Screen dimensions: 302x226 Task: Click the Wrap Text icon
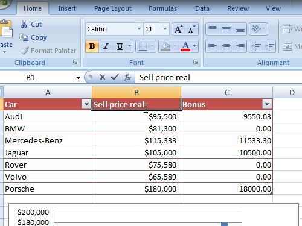(x=288, y=29)
